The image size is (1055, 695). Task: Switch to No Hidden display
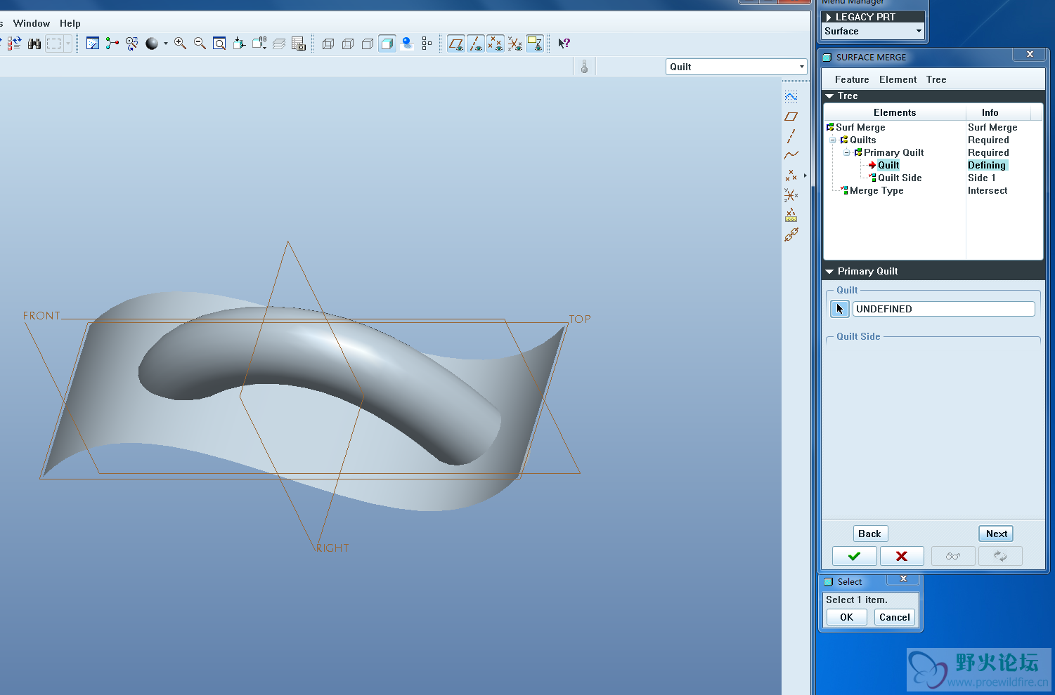[x=367, y=44]
